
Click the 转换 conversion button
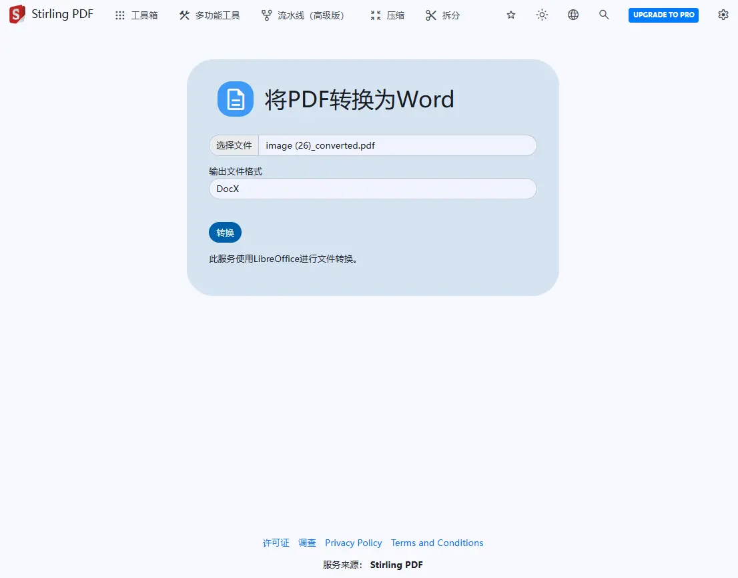pyautogui.click(x=225, y=232)
